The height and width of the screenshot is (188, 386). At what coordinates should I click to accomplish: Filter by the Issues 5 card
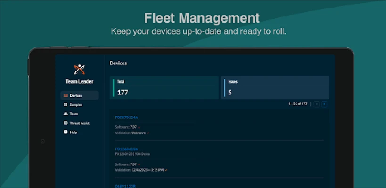pos(275,87)
